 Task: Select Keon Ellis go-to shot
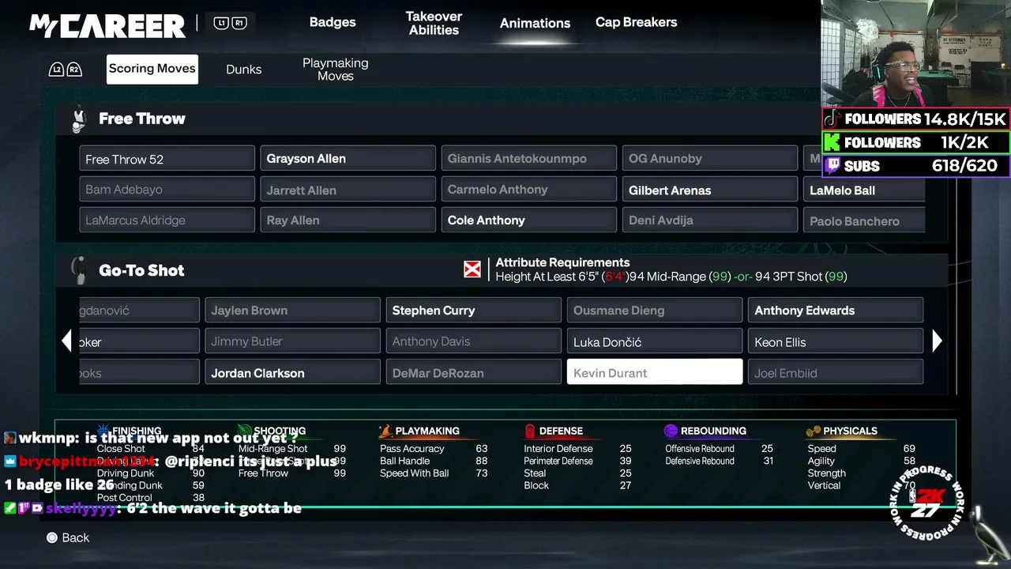836,341
